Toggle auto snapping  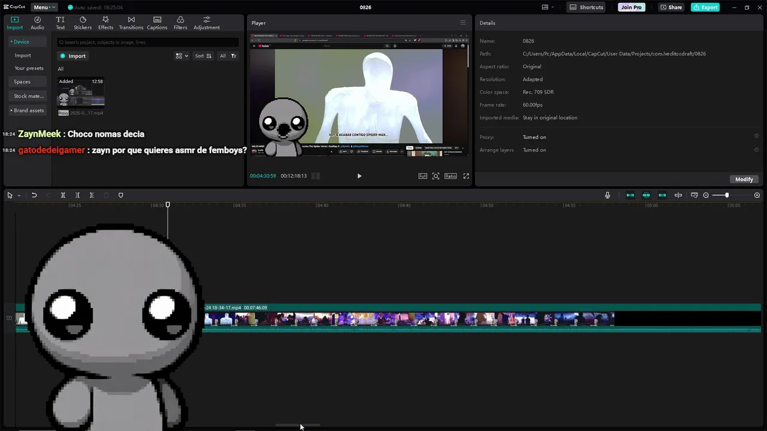coord(646,195)
